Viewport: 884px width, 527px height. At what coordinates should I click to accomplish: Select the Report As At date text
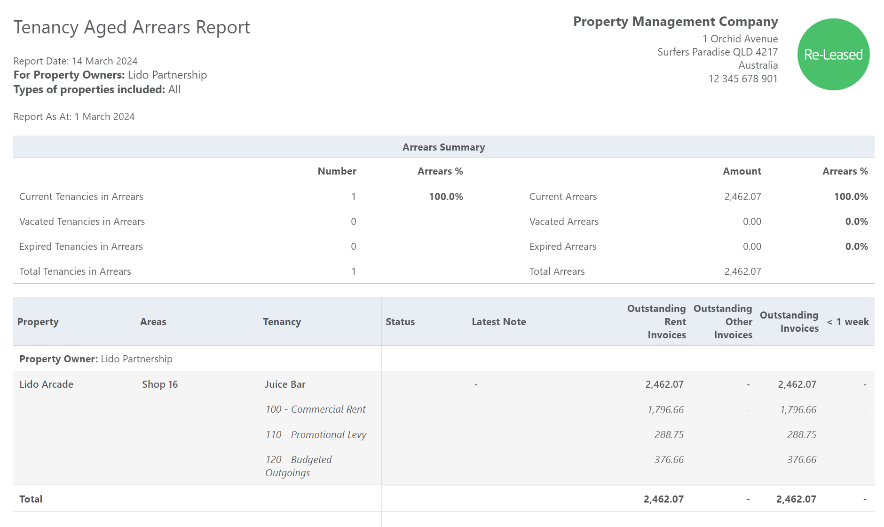74,116
